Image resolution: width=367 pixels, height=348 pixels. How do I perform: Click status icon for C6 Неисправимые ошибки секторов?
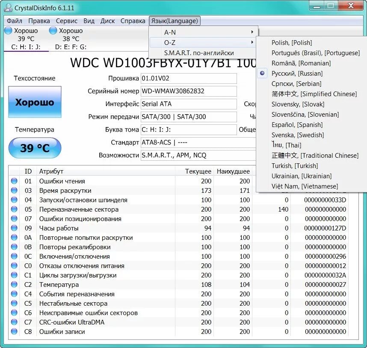(x=14, y=313)
